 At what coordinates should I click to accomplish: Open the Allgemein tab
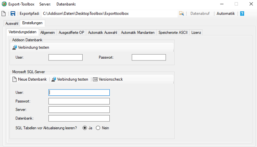[47, 33]
